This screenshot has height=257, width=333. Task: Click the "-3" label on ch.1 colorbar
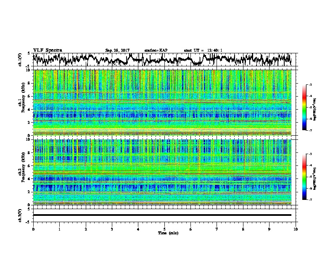click(310, 85)
